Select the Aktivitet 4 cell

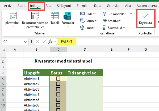(x=36, y=95)
